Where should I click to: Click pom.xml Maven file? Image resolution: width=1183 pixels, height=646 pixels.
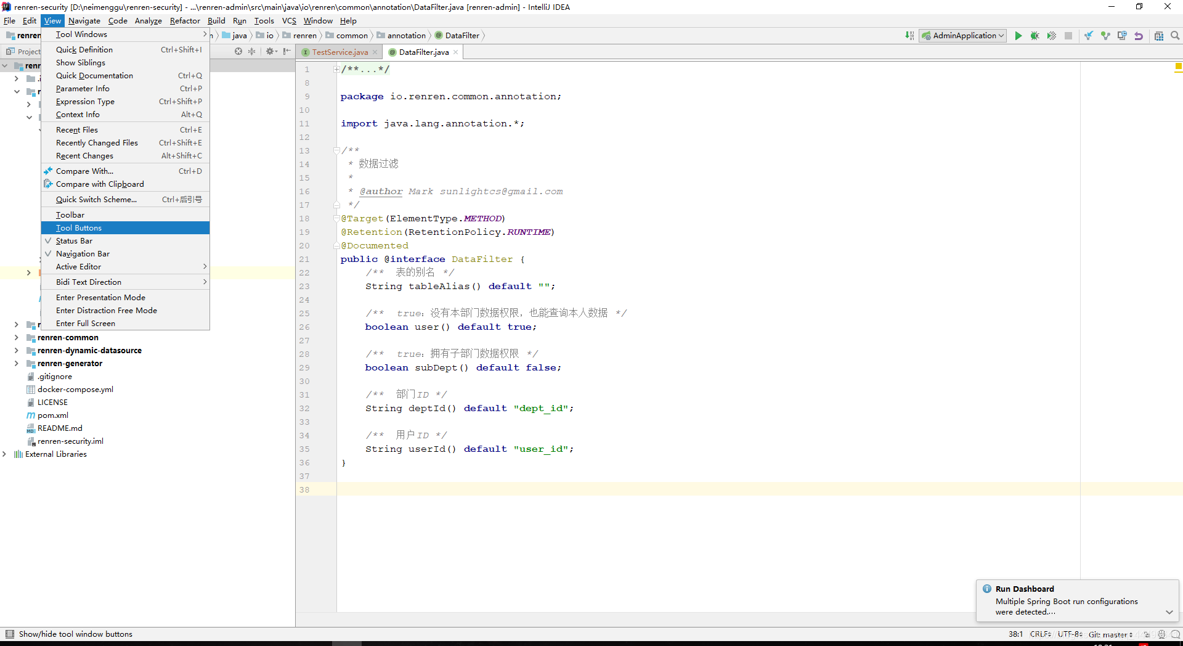47,415
